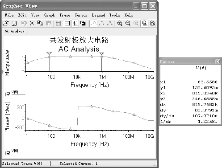
Task: Close the Cursor data panel
Action: coord(218,61)
